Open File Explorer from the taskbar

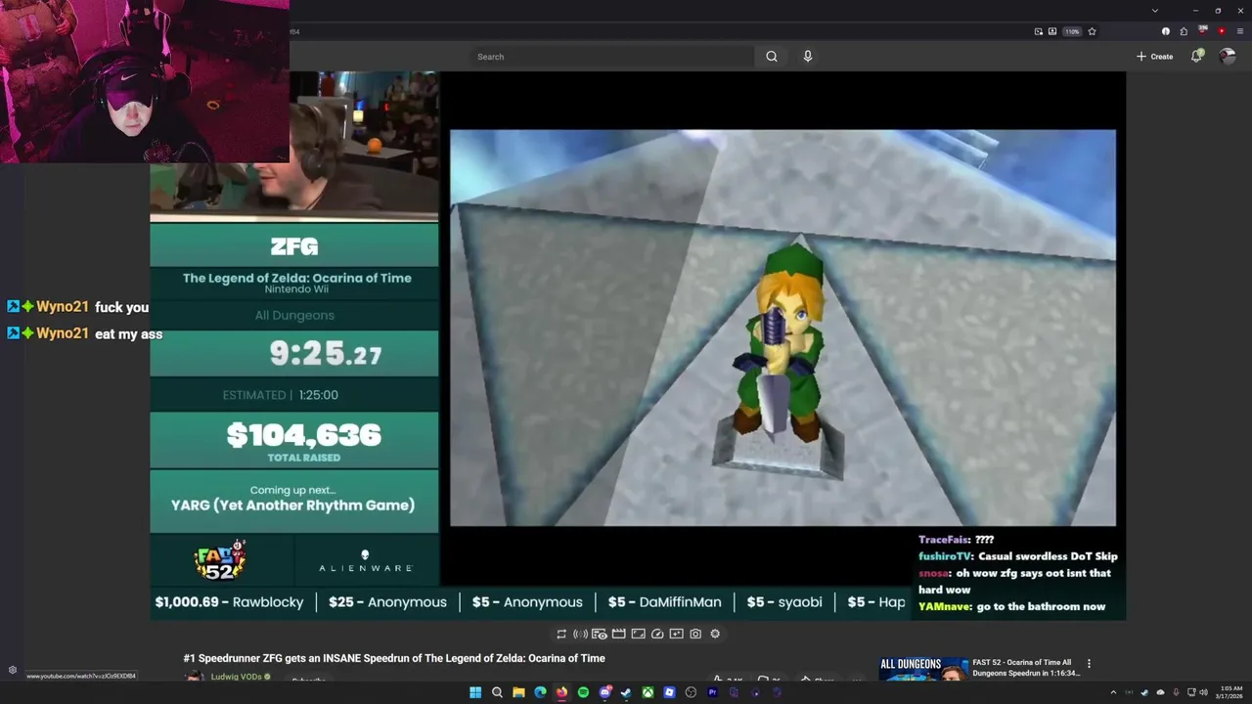518,692
